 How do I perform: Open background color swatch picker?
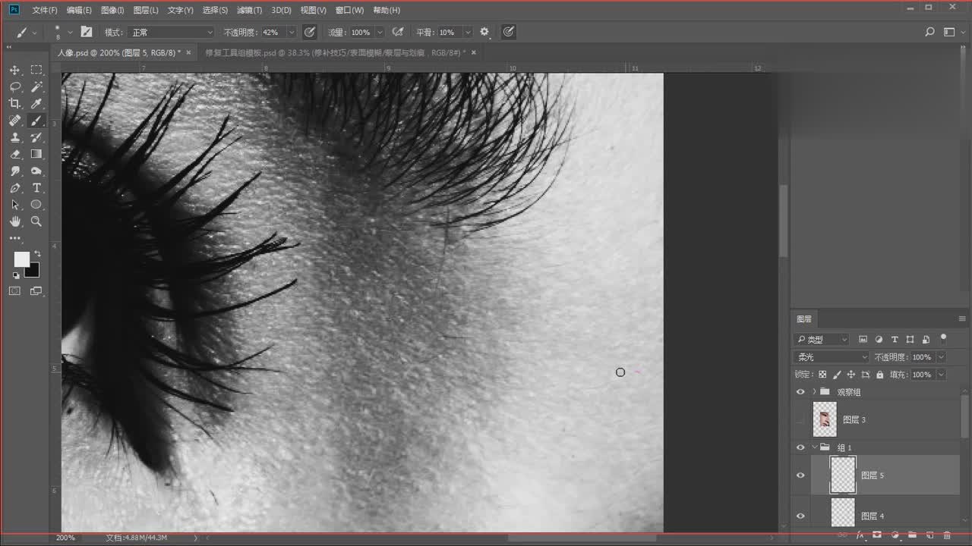33,271
